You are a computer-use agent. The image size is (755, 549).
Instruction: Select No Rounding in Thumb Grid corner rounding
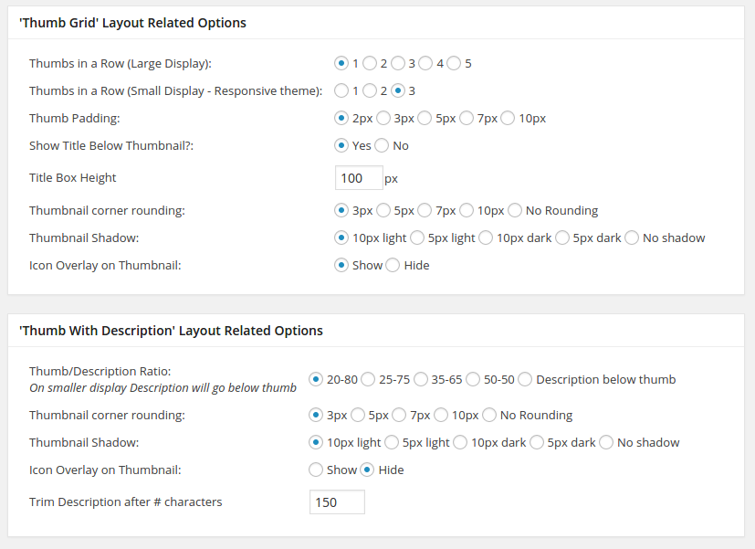tap(516, 211)
